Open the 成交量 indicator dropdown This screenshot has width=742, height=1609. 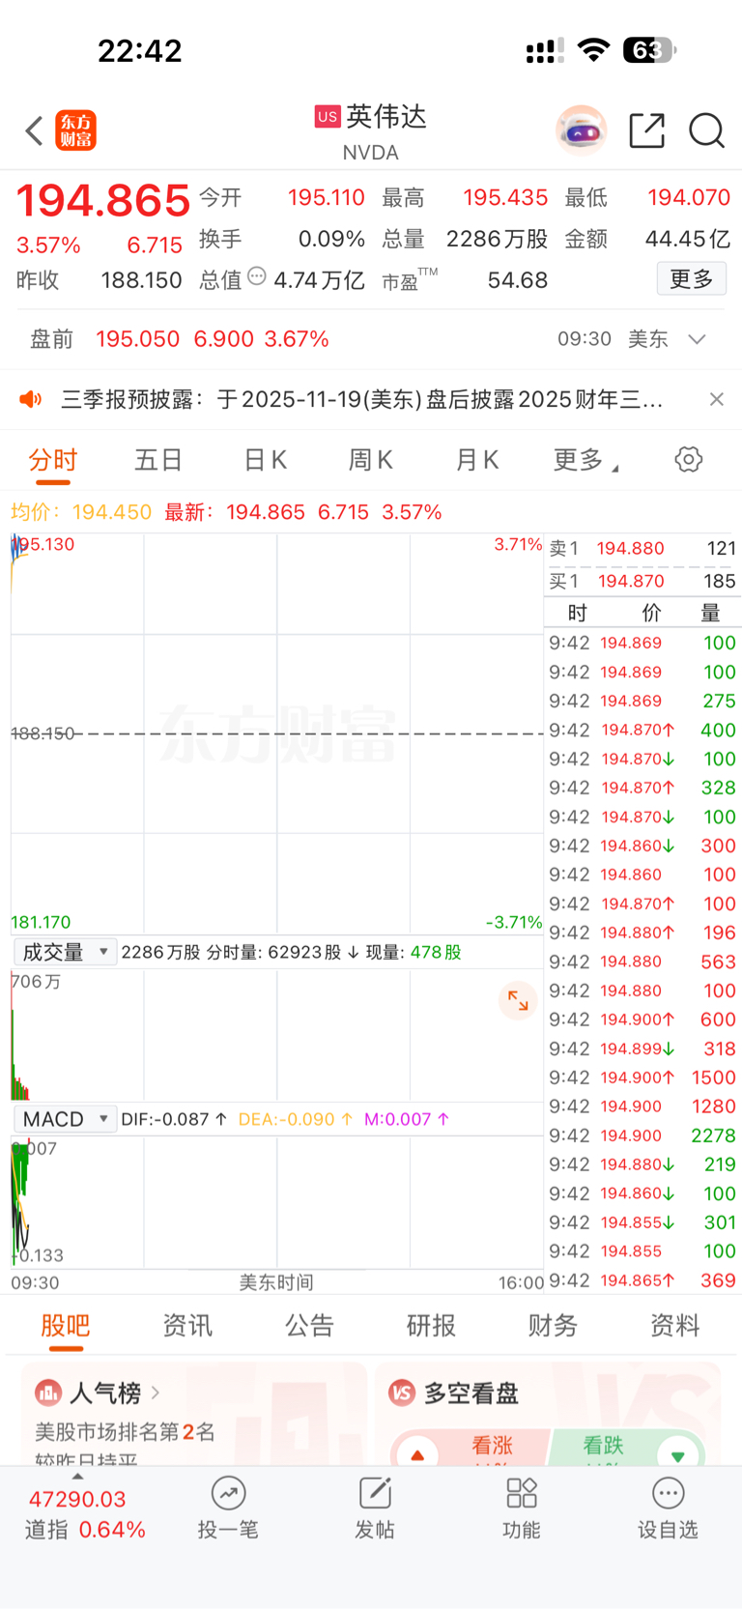pyautogui.click(x=65, y=952)
